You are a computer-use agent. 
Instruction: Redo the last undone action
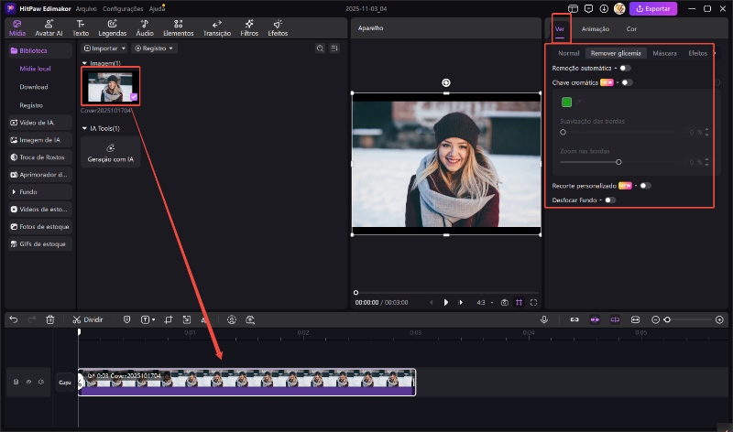click(x=32, y=319)
